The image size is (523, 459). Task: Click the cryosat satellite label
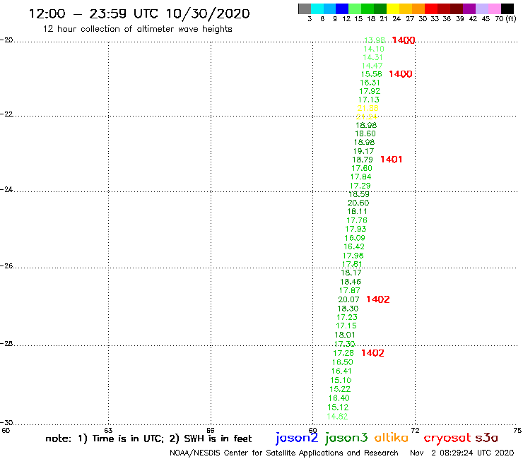click(447, 439)
